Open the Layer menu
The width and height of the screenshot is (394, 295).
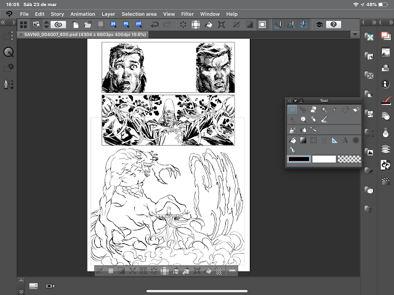point(108,14)
